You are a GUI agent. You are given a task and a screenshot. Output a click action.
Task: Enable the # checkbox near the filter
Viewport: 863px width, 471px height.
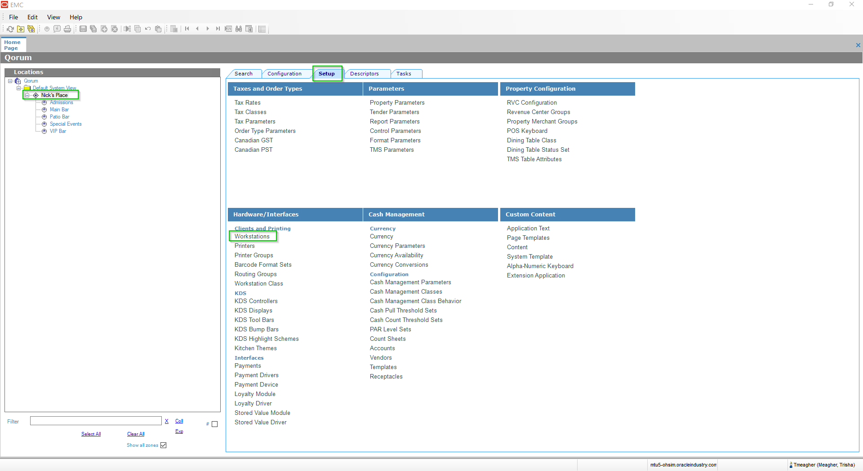click(x=215, y=424)
